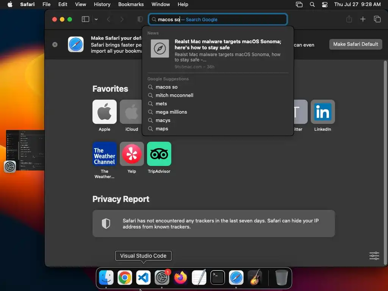The image size is (388, 291).
Task: Click the Safari address search field
Action: (x=218, y=19)
